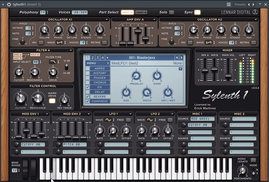Open the Mod Env 1 dropdown menu
Viewport: 269px width, 182px height.
[47, 114]
